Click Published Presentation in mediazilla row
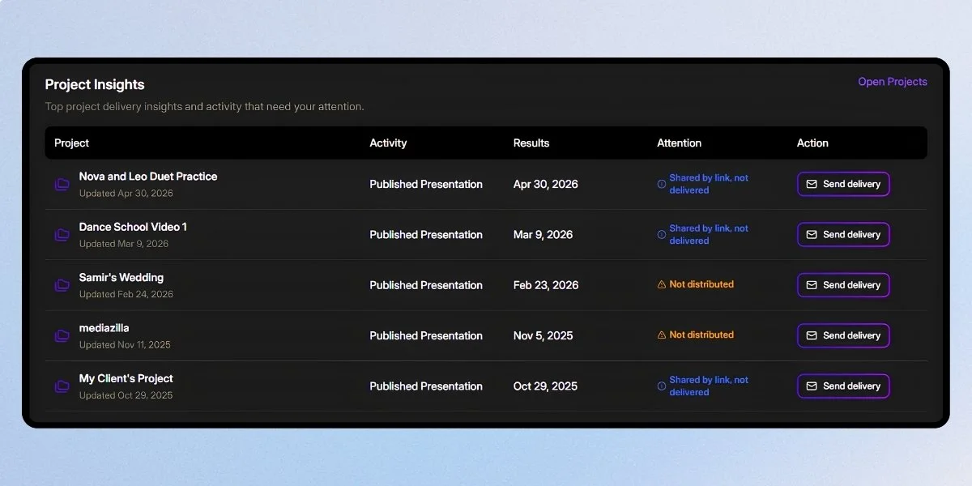 426,335
